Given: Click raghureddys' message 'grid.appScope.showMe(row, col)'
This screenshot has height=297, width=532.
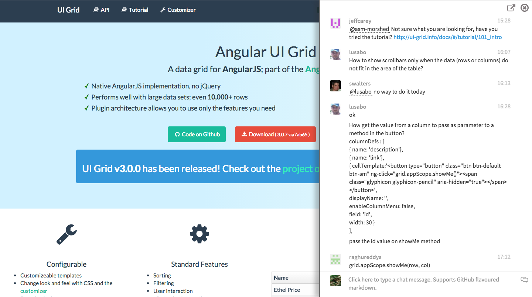Looking at the screenshot, I should tap(389, 265).
